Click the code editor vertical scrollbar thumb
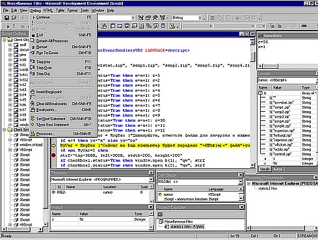318x240 pixels. (252, 57)
